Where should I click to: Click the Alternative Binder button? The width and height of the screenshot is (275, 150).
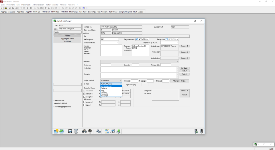180,81
